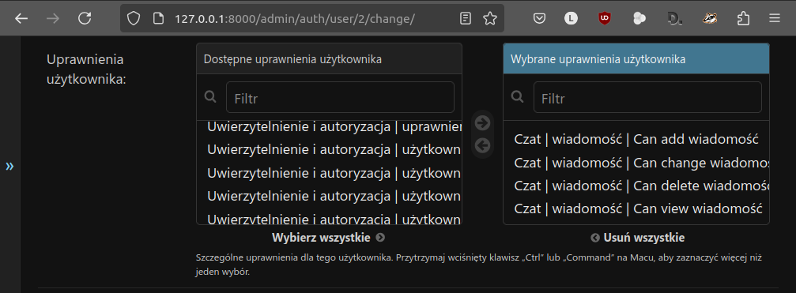
Task: Select Czat | wiadomość | Can add wiadomość
Action: click(x=636, y=140)
